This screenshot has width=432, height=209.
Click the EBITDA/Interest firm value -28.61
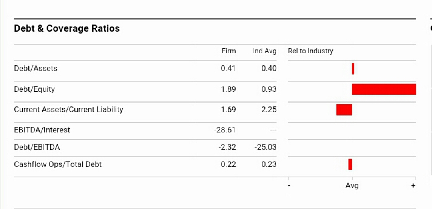(x=225, y=130)
